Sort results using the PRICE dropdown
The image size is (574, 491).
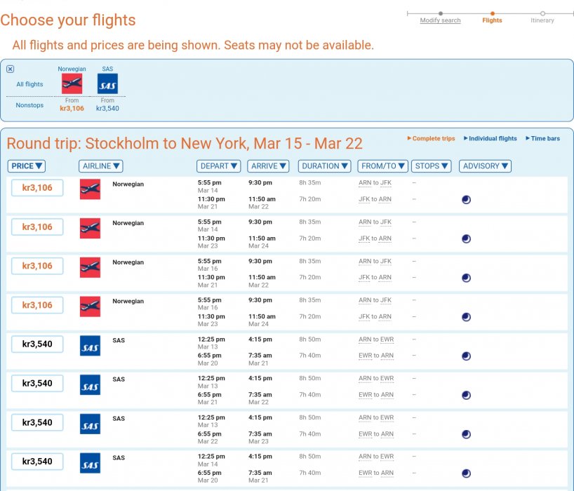point(28,166)
